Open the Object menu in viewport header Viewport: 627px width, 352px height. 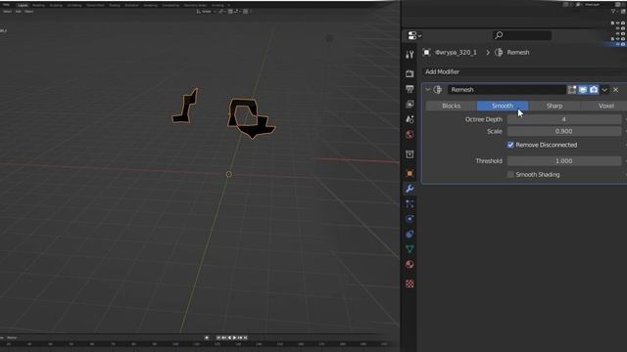(28, 12)
